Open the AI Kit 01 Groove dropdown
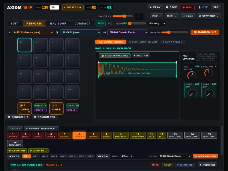This screenshot has height=171, width=228. pos(33,32)
